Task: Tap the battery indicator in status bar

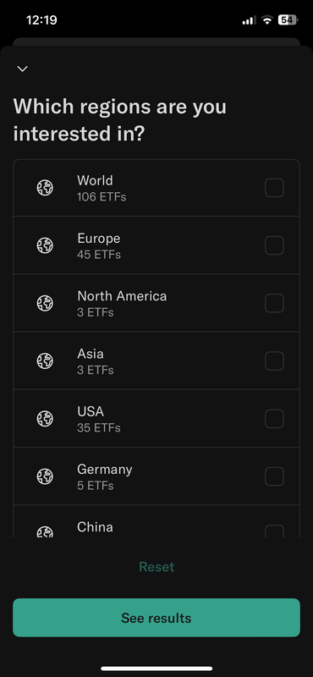Action: 288,19
